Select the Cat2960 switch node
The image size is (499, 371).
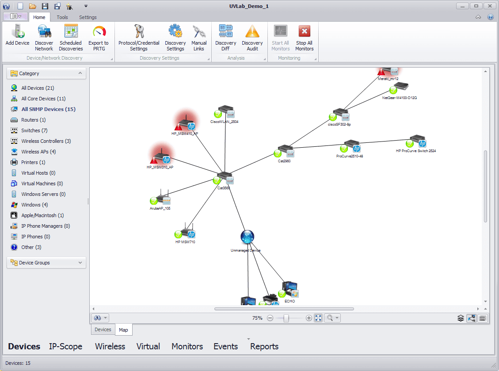tap(286, 151)
